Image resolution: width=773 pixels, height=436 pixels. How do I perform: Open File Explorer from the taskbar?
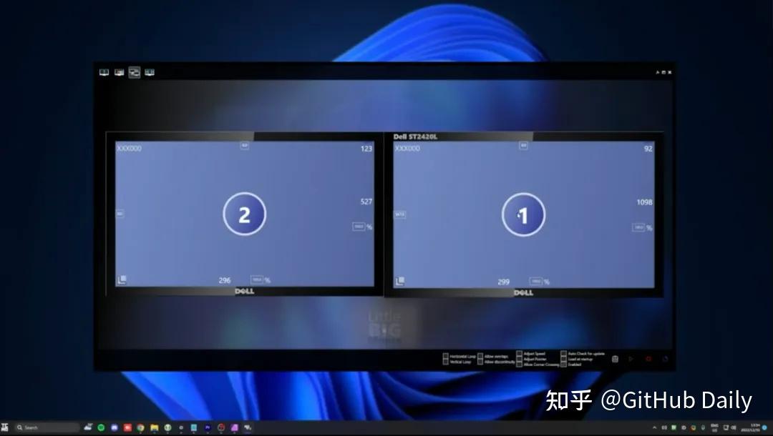point(155,427)
